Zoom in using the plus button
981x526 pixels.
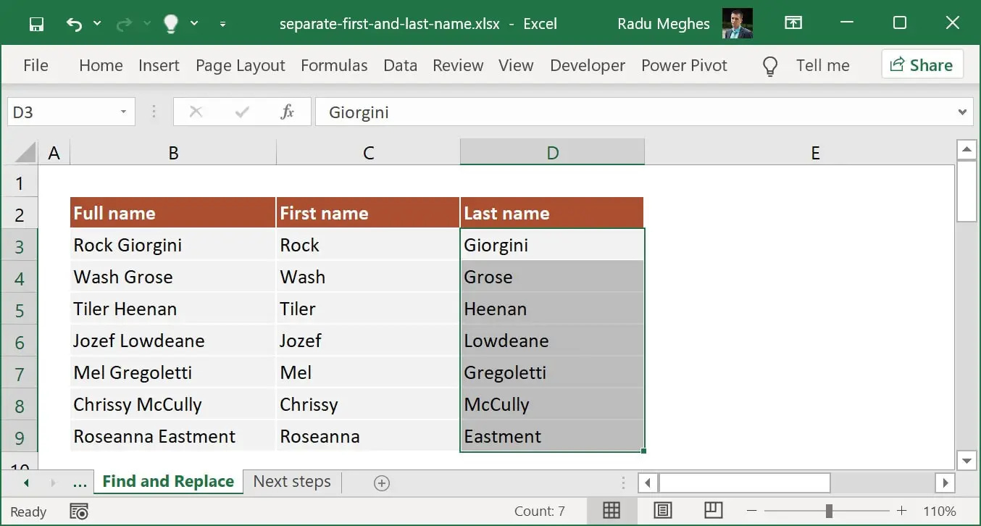point(901,511)
